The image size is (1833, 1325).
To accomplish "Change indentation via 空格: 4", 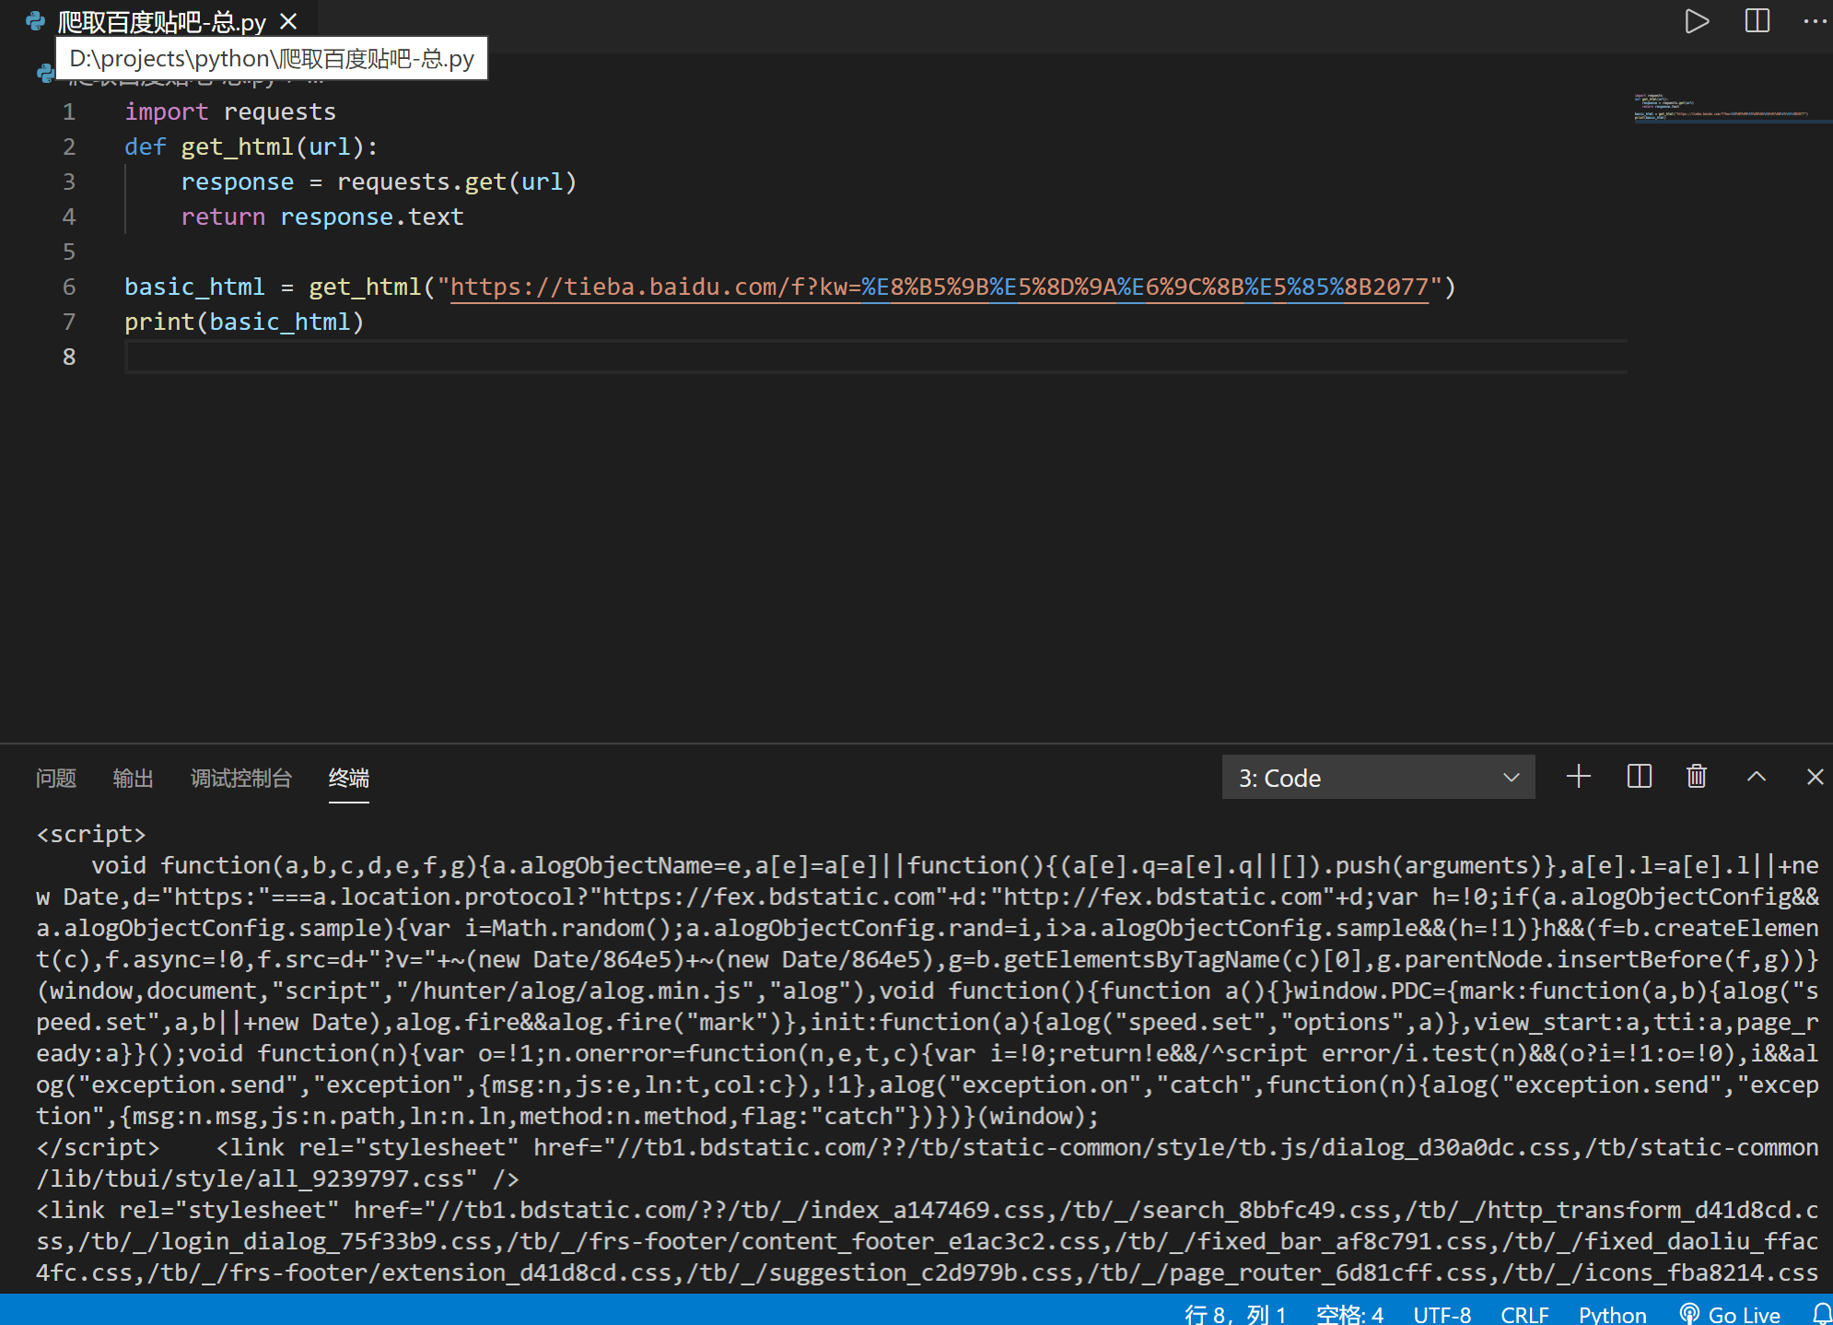I will pos(1349,1314).
